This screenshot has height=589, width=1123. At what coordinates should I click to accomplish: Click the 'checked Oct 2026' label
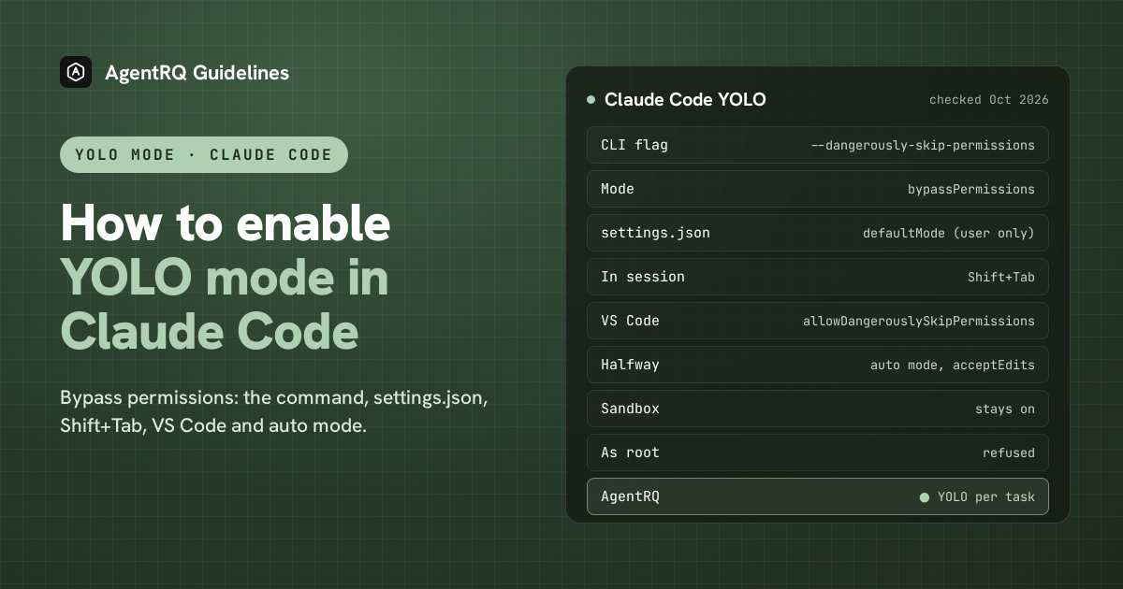988,99
